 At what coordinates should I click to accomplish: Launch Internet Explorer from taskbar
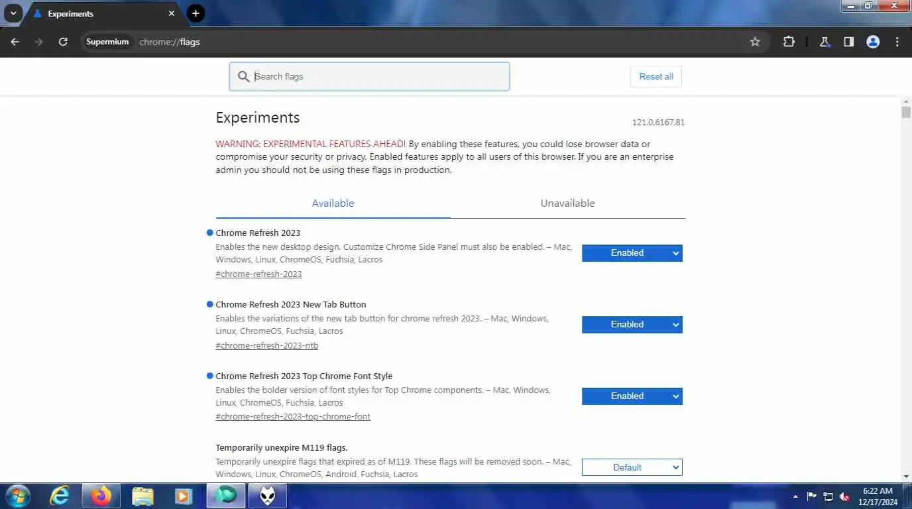(60, 496)
